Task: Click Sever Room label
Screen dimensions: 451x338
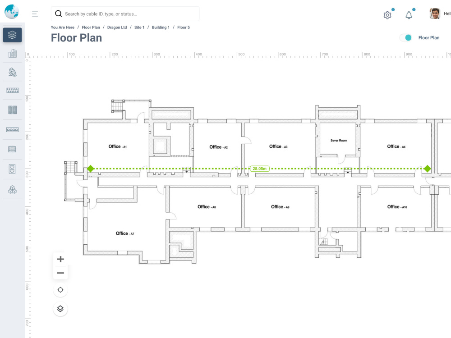Action: (339, 141)
